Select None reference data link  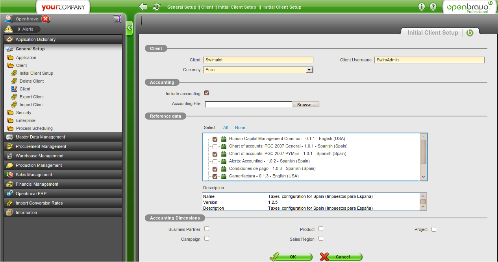coord(240,127)
